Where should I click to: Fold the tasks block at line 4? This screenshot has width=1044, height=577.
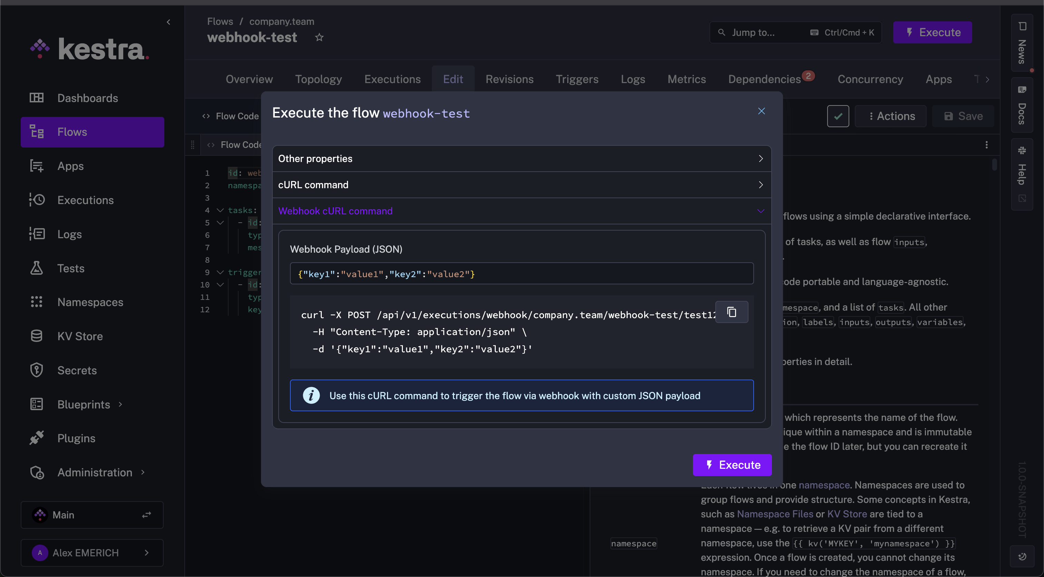(x=220, y=210)
